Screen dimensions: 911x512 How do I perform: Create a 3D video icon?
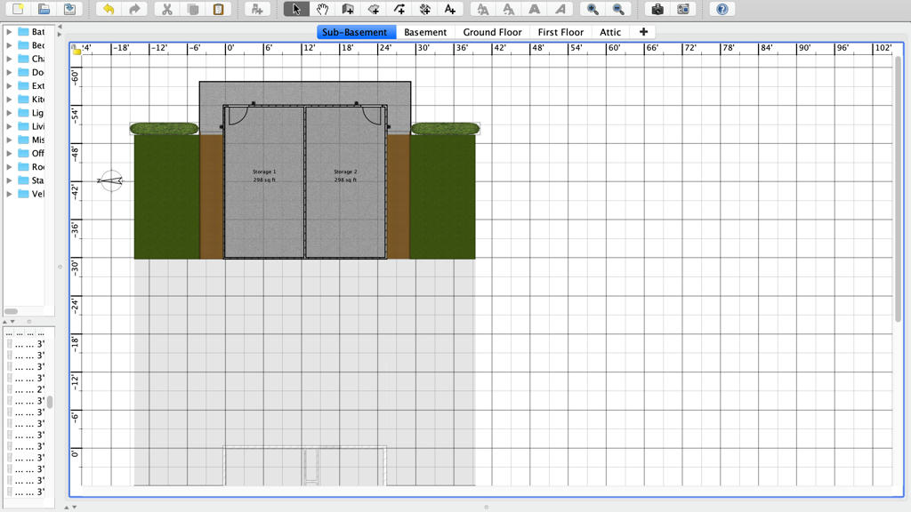pos(682,9)
